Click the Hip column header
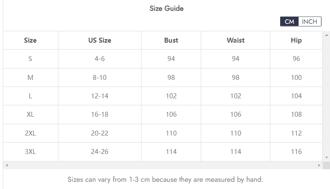 296,40
